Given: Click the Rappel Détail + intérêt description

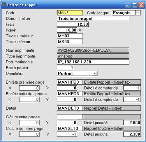Looking at the screenshot, I should point(112,108).
